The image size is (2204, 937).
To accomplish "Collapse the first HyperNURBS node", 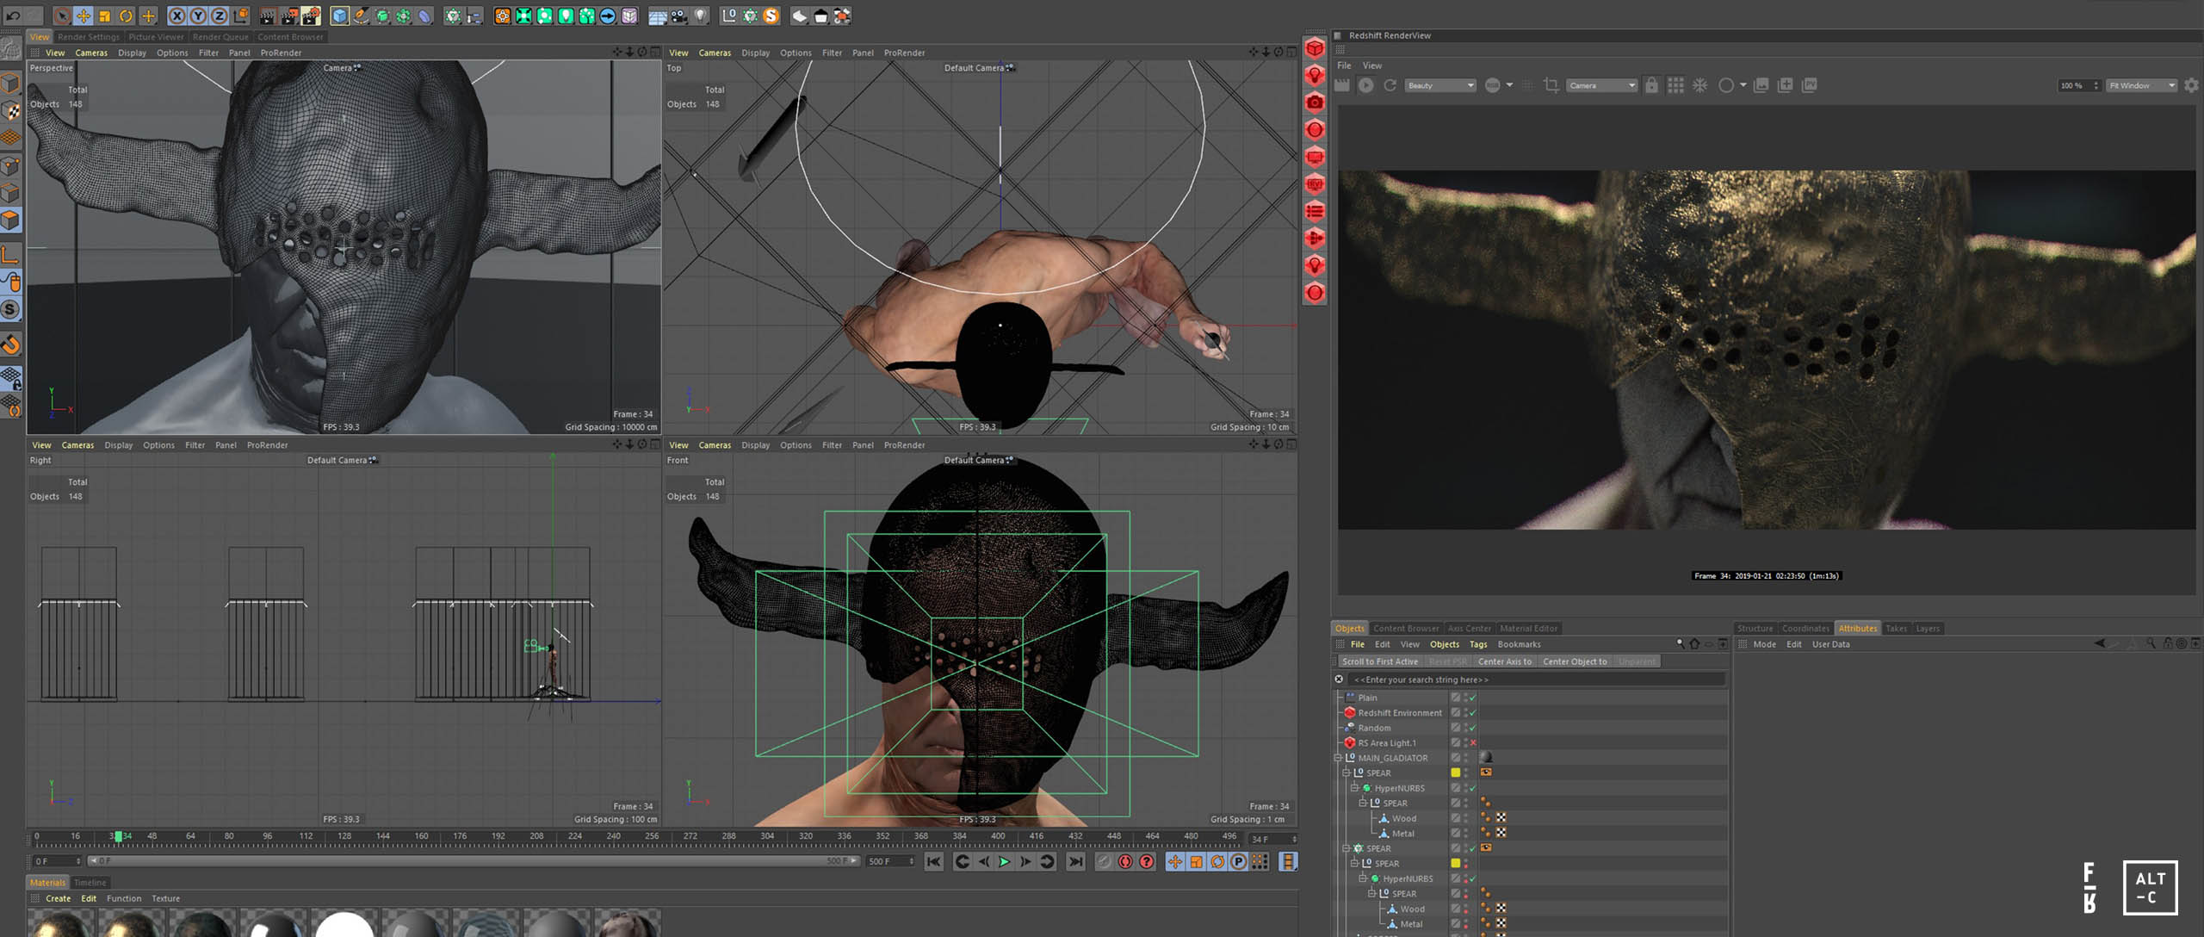I will pos(1354,788).
